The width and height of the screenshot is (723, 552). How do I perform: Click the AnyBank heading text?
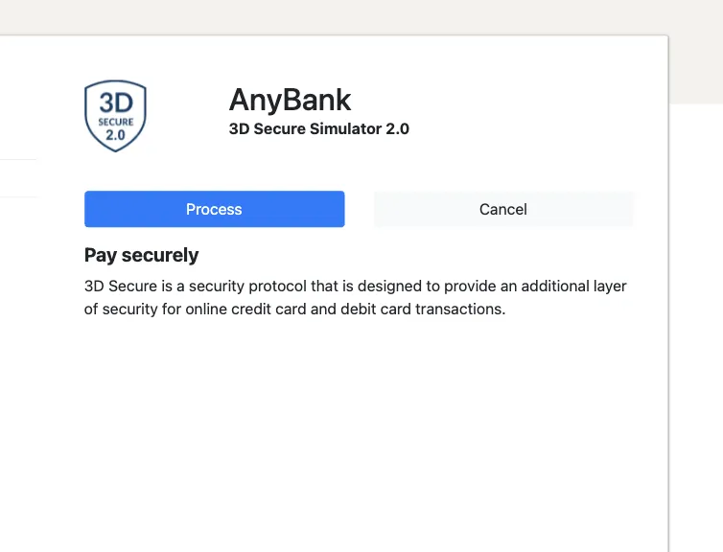pos(290,100)
